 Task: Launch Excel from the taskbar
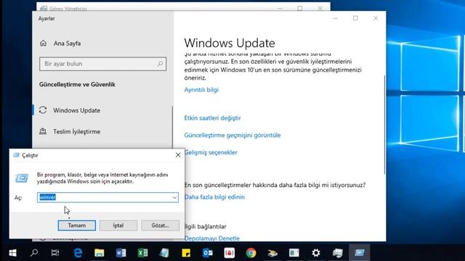[142, 253]
